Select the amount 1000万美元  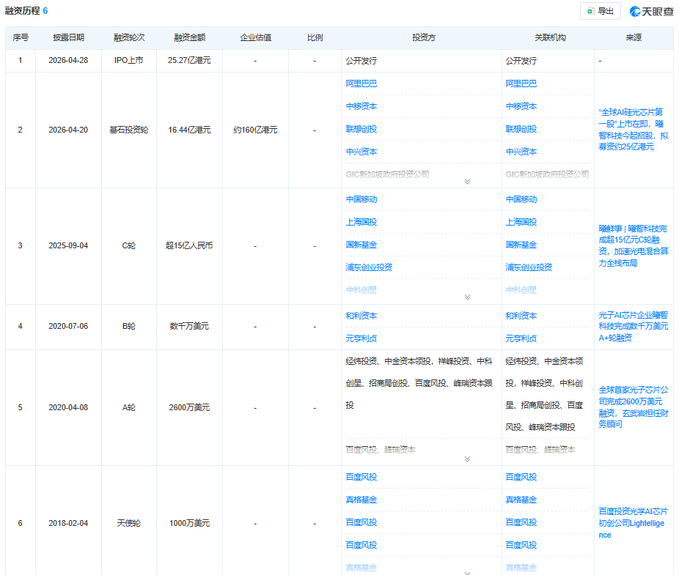point(189,524)
